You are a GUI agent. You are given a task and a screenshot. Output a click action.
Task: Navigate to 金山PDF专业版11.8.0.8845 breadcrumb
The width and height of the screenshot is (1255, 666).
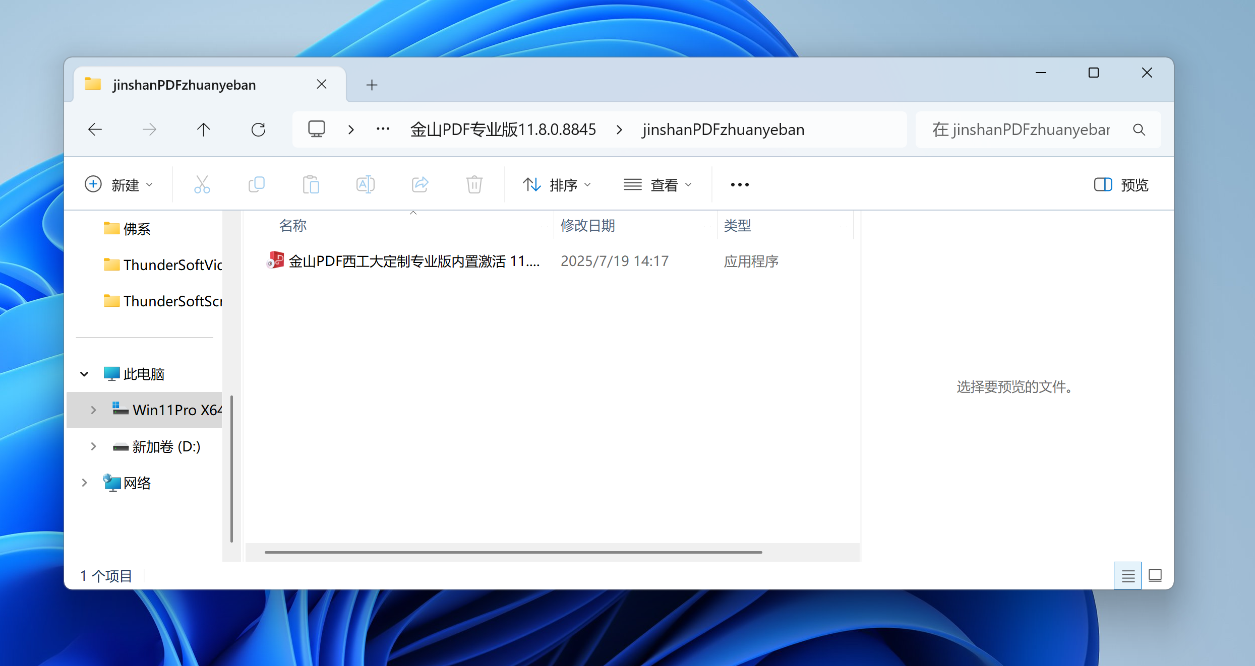[x=503, y=130]
